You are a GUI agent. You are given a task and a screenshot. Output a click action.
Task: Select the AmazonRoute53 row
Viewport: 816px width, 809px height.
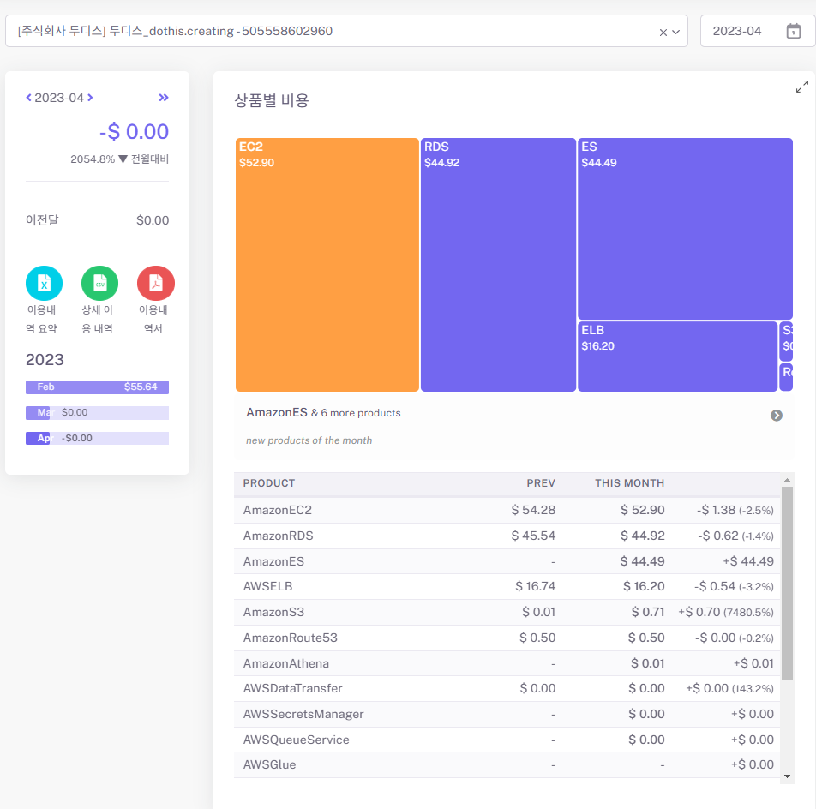click(507, 638)
